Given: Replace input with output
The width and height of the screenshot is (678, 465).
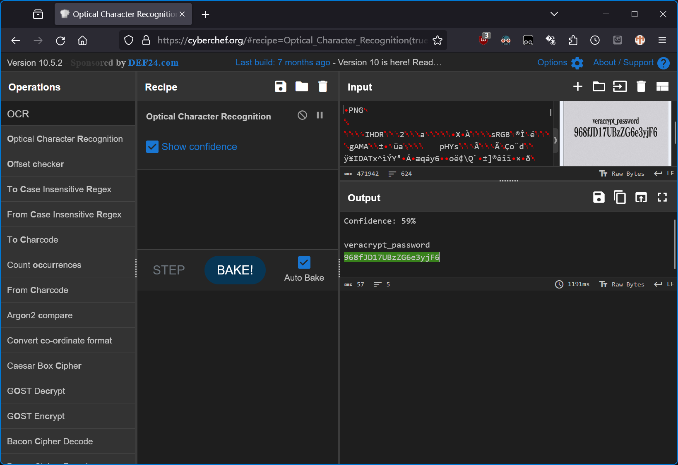Looking at the screenshot, I should pos(641,198).
